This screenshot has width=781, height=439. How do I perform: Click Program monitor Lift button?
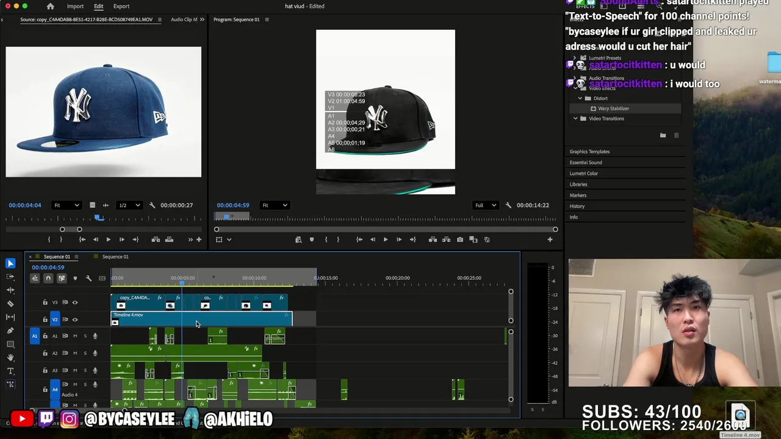click(433, 240)
